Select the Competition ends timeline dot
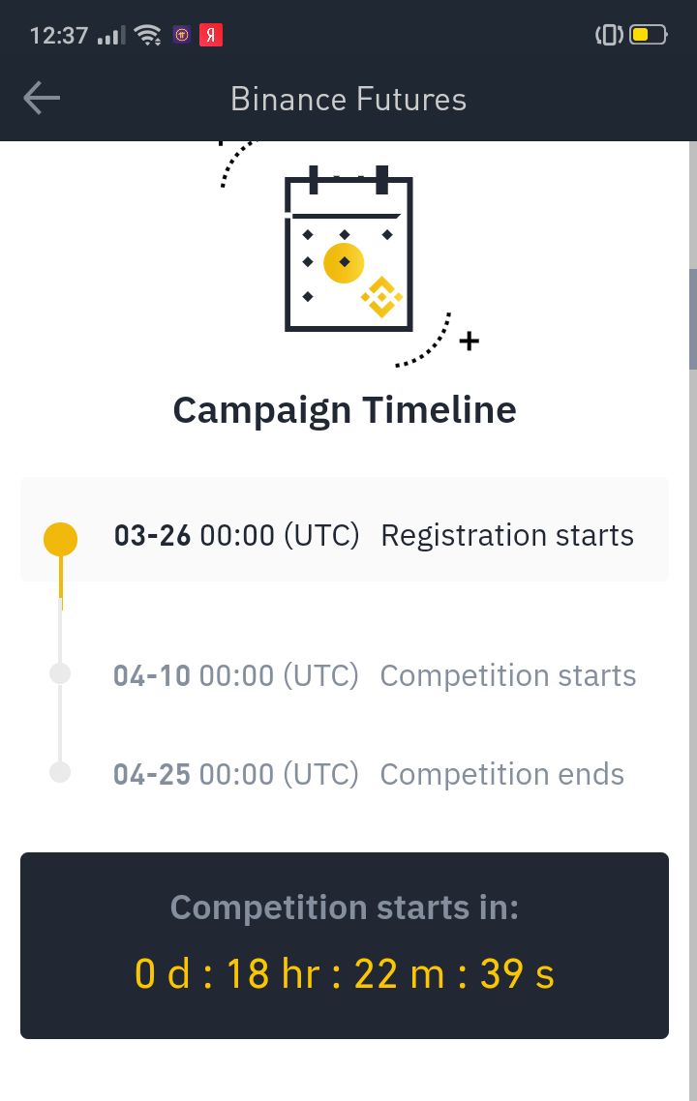Image resolution: width=697 pixels, height=1101 pixels. 60,772
